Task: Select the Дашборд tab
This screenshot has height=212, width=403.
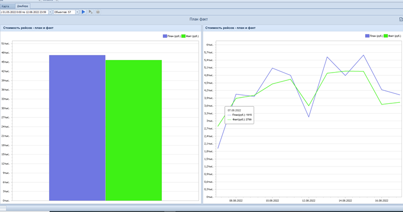Action: (23, 6)
